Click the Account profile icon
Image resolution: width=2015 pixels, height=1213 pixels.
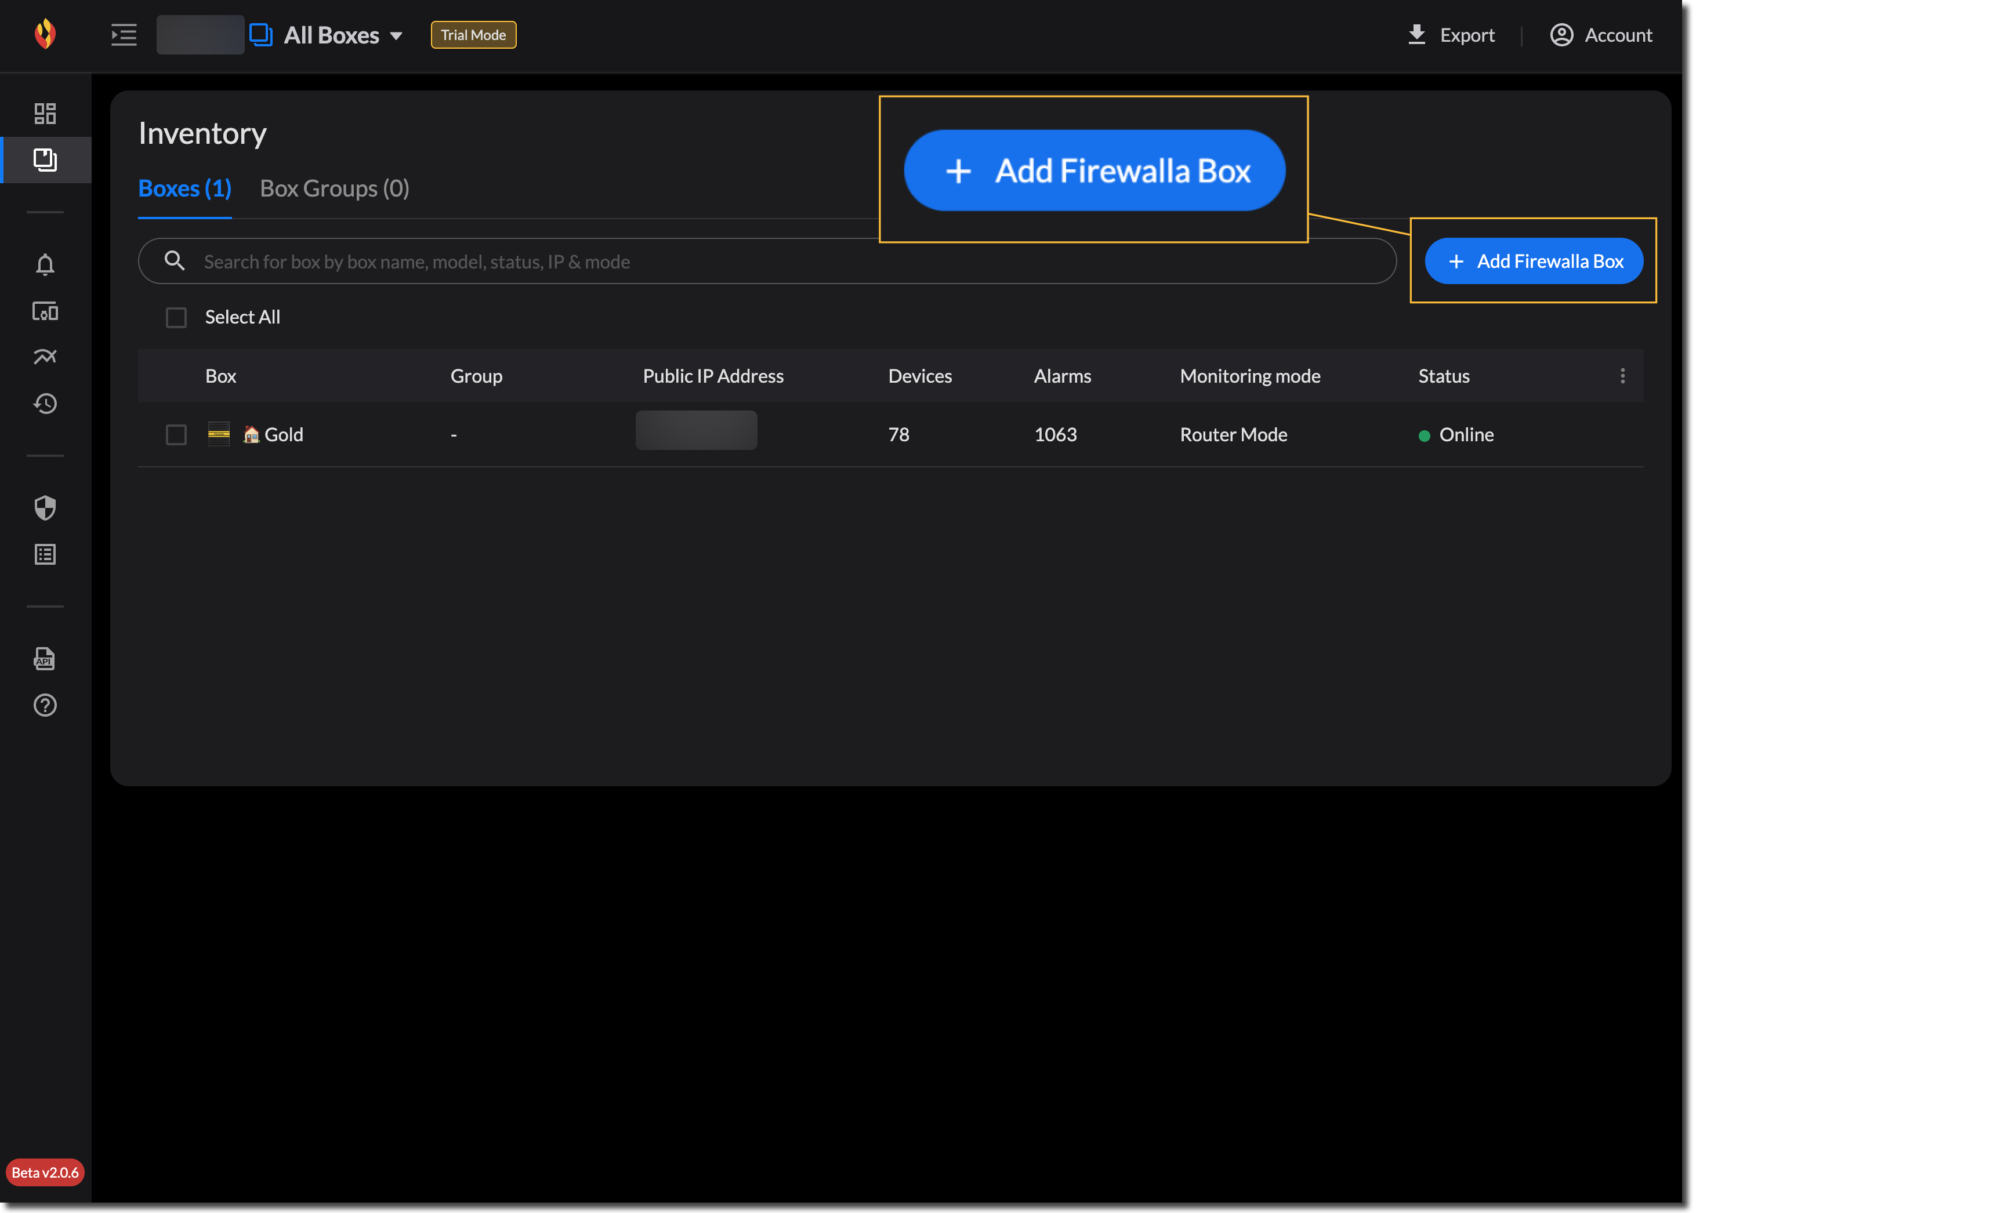1561,34
